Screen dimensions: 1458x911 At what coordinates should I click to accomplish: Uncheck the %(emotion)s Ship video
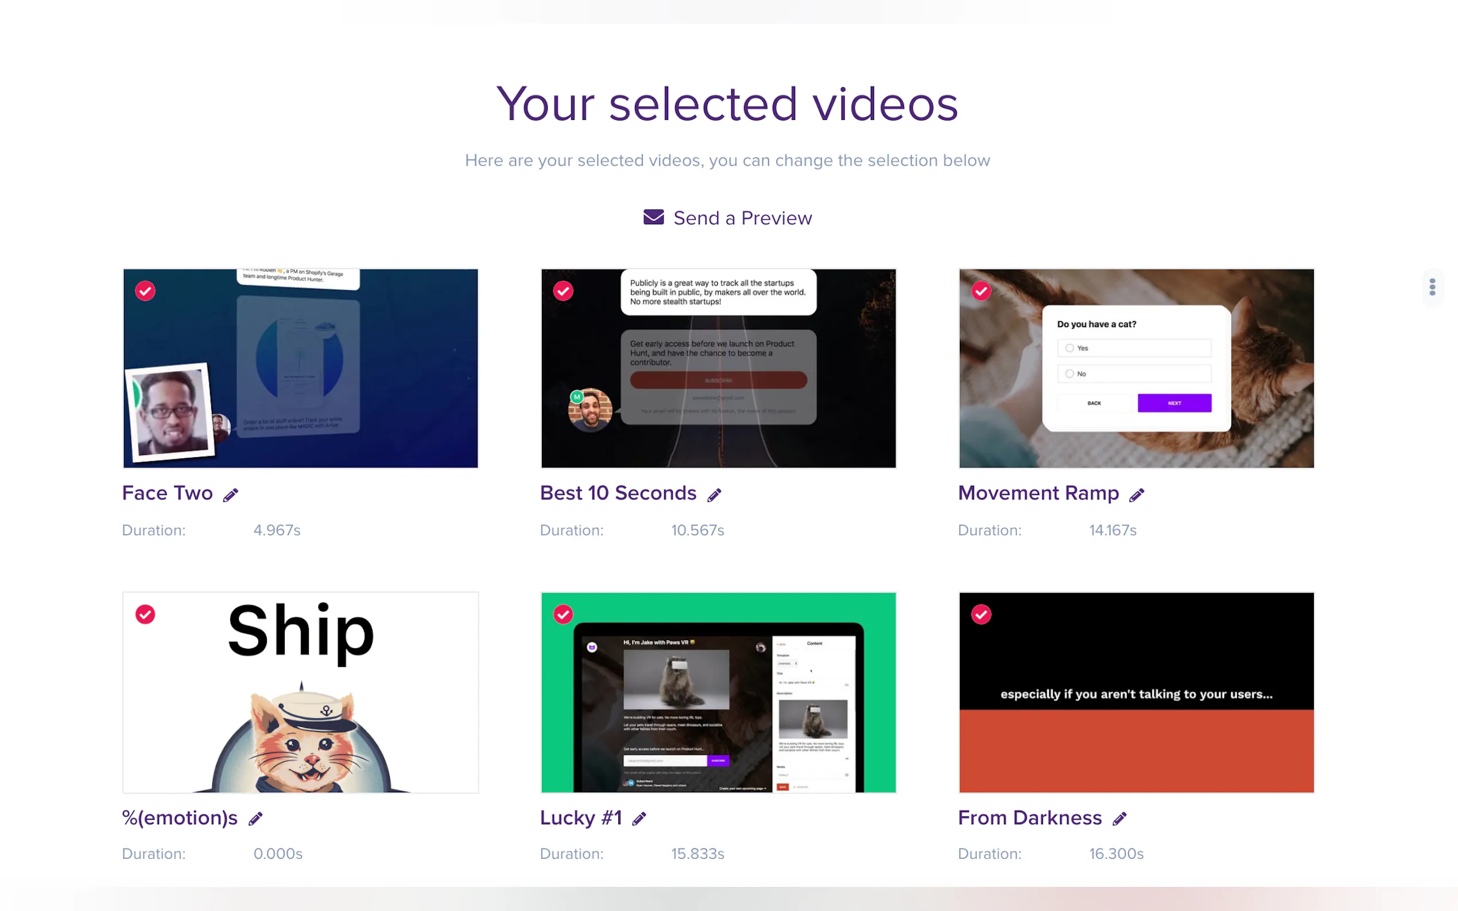click(145, 614)
